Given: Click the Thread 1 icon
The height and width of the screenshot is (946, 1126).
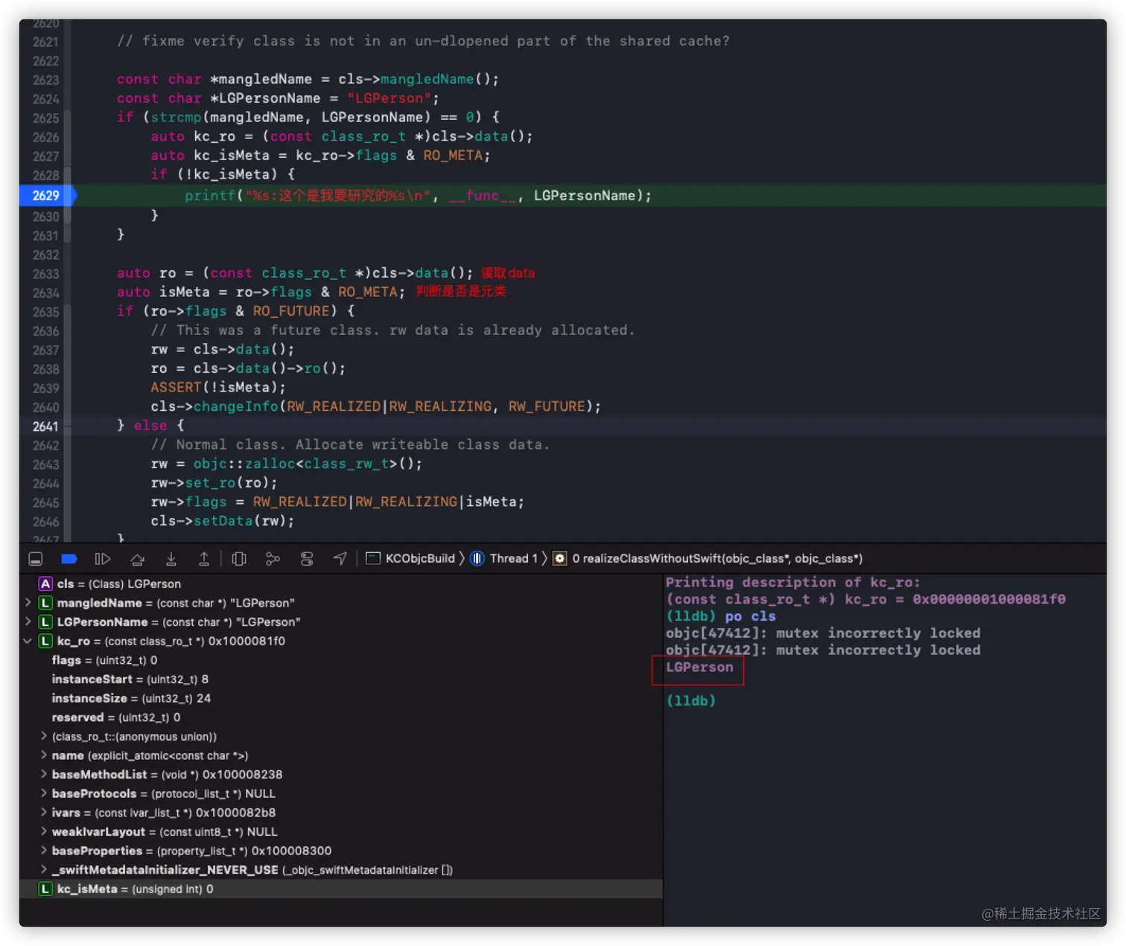Looking at the screenshot, I should pyautogui.click(x=477, y=559).
